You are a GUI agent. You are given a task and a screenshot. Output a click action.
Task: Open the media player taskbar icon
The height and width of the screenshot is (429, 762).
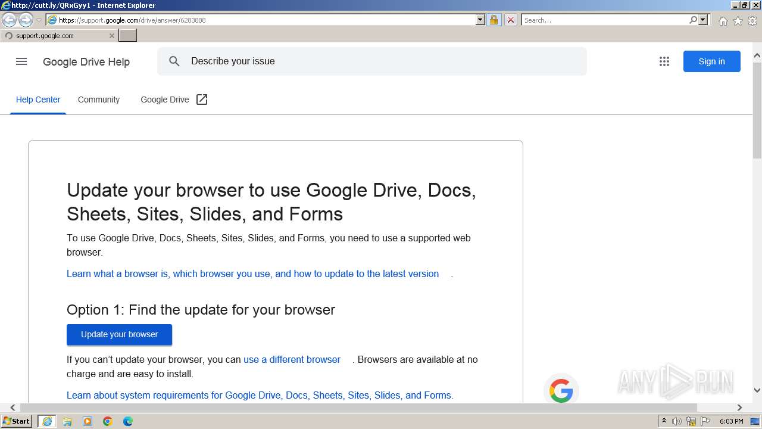88,421
